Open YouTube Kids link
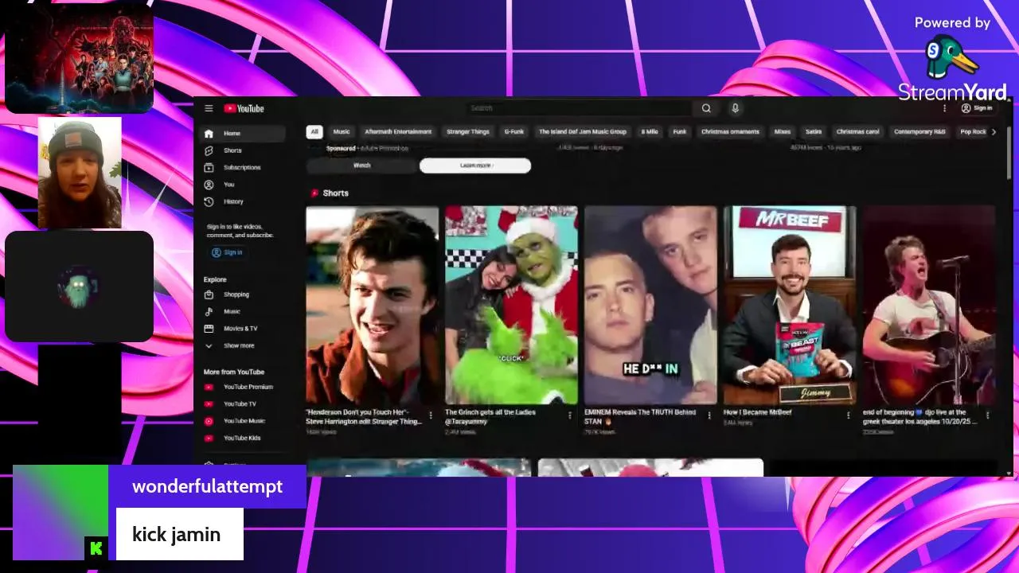 (x=243, y=438)
